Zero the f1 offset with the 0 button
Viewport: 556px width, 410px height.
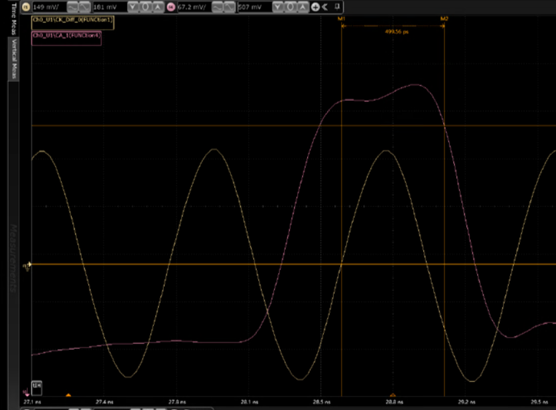145,7
